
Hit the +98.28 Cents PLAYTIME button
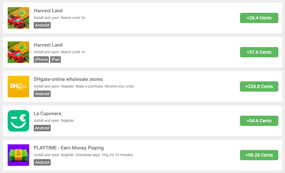[259, 155]
